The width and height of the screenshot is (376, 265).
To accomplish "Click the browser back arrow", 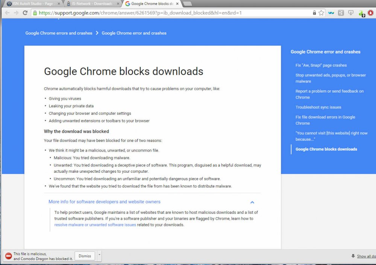I will [7, 13].
